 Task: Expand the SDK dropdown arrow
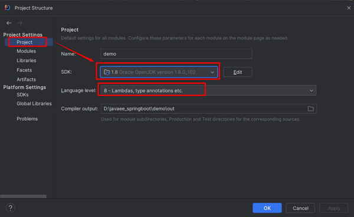212,72
